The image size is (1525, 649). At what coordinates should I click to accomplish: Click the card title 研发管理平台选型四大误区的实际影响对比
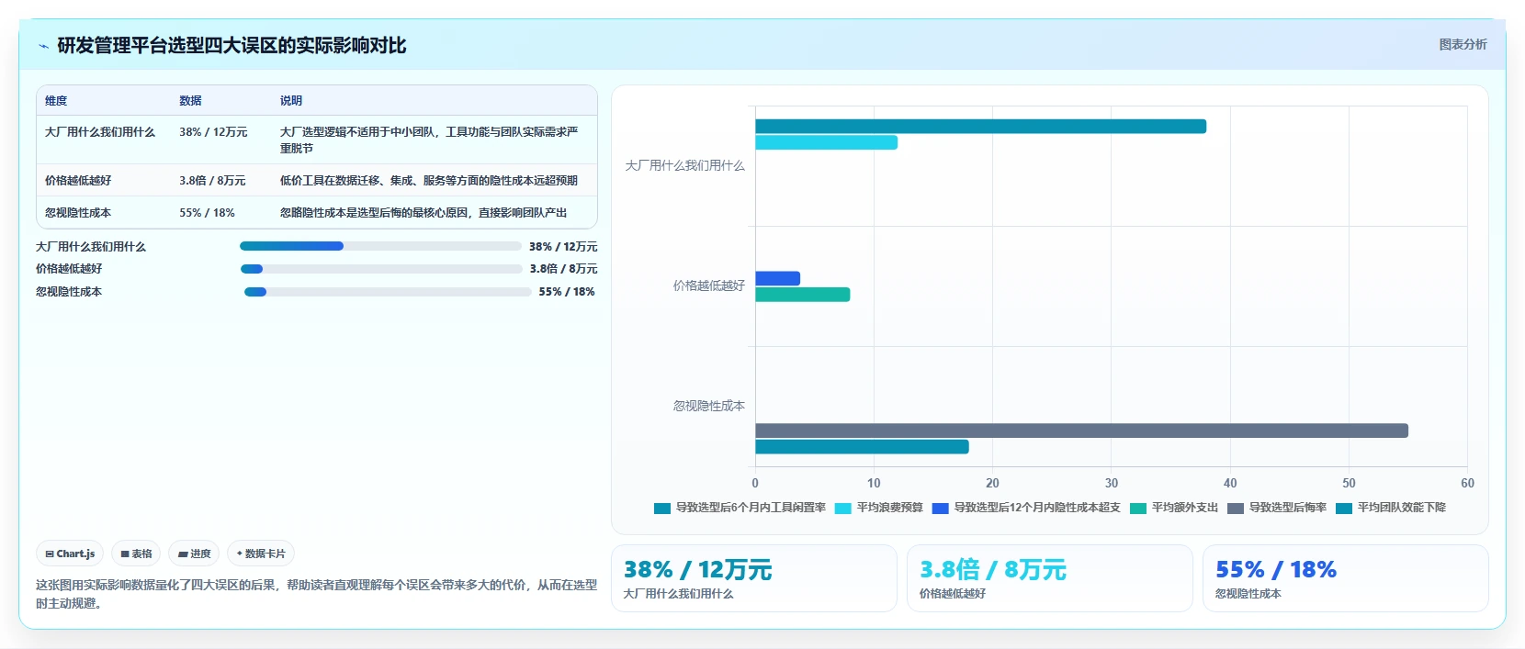point(232,46)
